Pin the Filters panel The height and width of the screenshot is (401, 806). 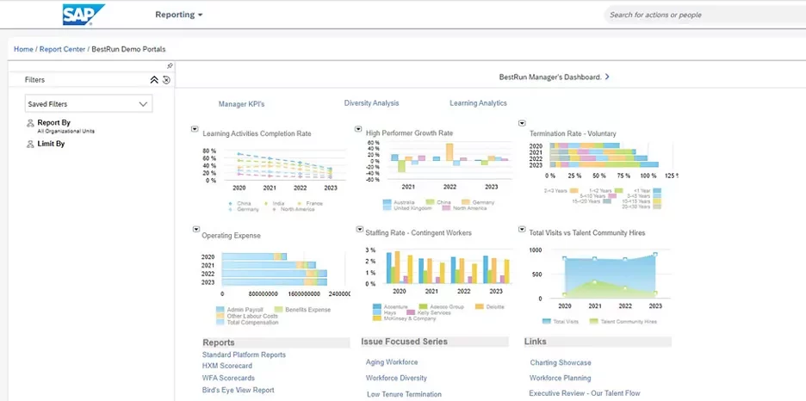(x=170, y=65)
